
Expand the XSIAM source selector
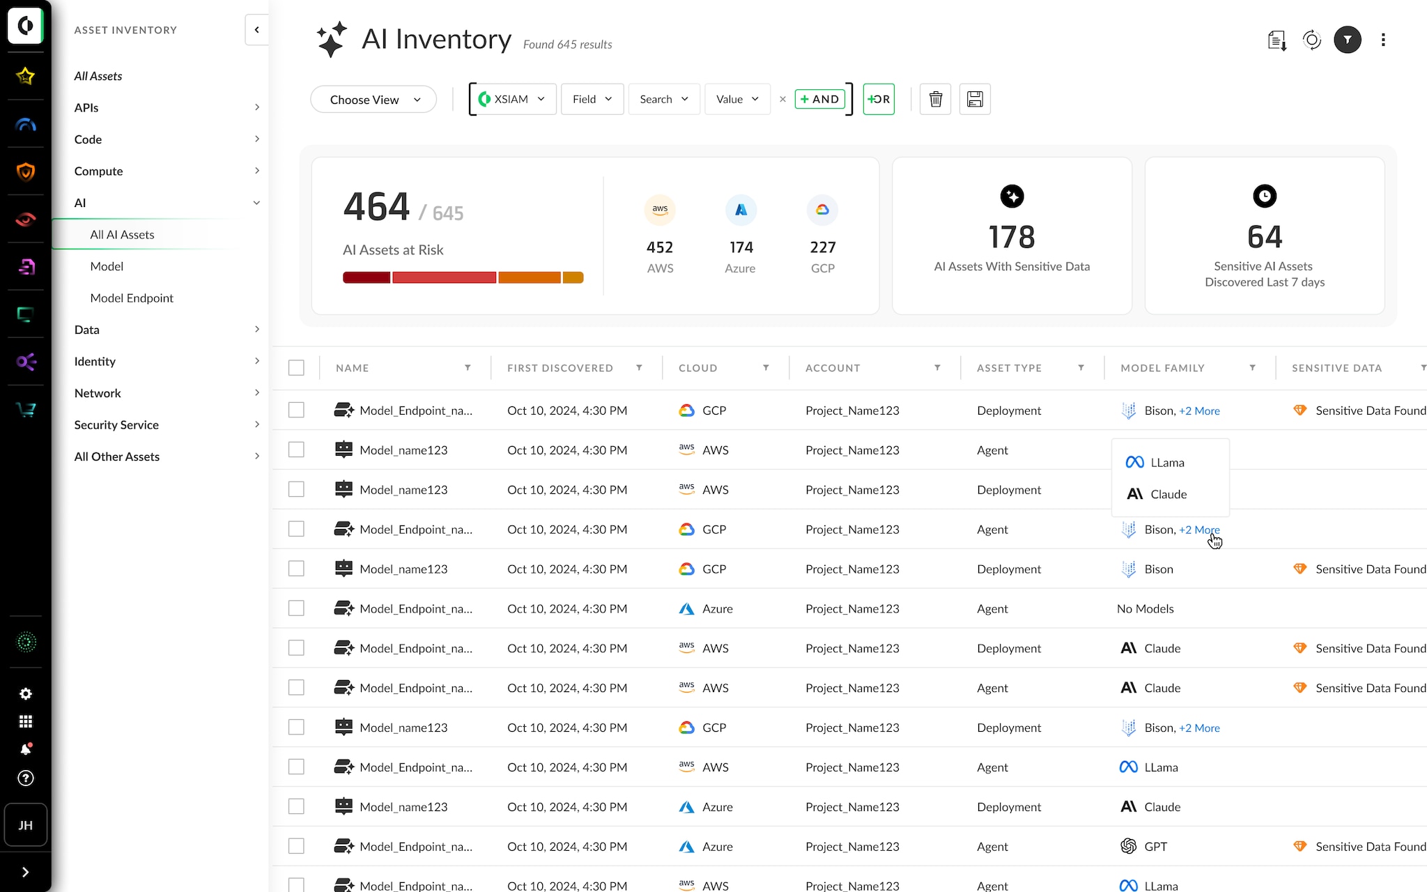[512, 99]
